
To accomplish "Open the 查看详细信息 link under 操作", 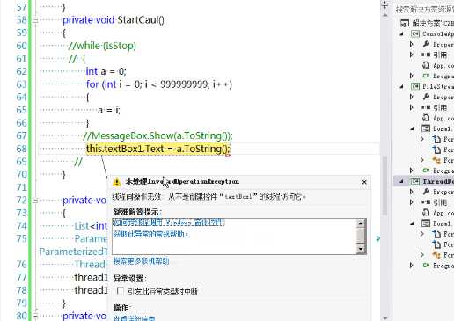I will click(x=135, y=318).
